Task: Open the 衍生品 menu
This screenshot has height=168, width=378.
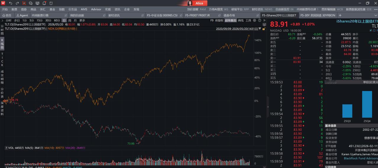Action: click(x=72, y=9)
